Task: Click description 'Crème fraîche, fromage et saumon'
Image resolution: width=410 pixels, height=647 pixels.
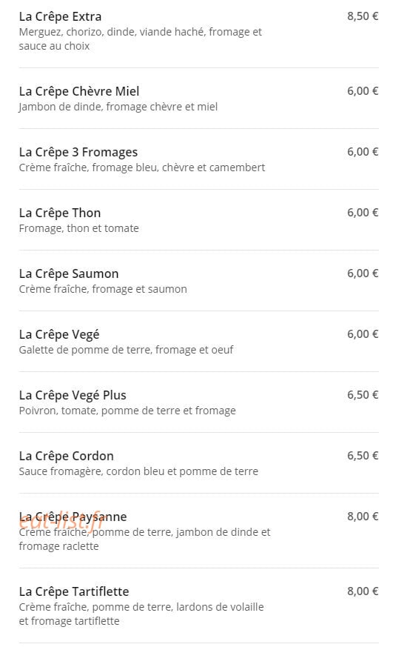Action: [x=103, y=289]
